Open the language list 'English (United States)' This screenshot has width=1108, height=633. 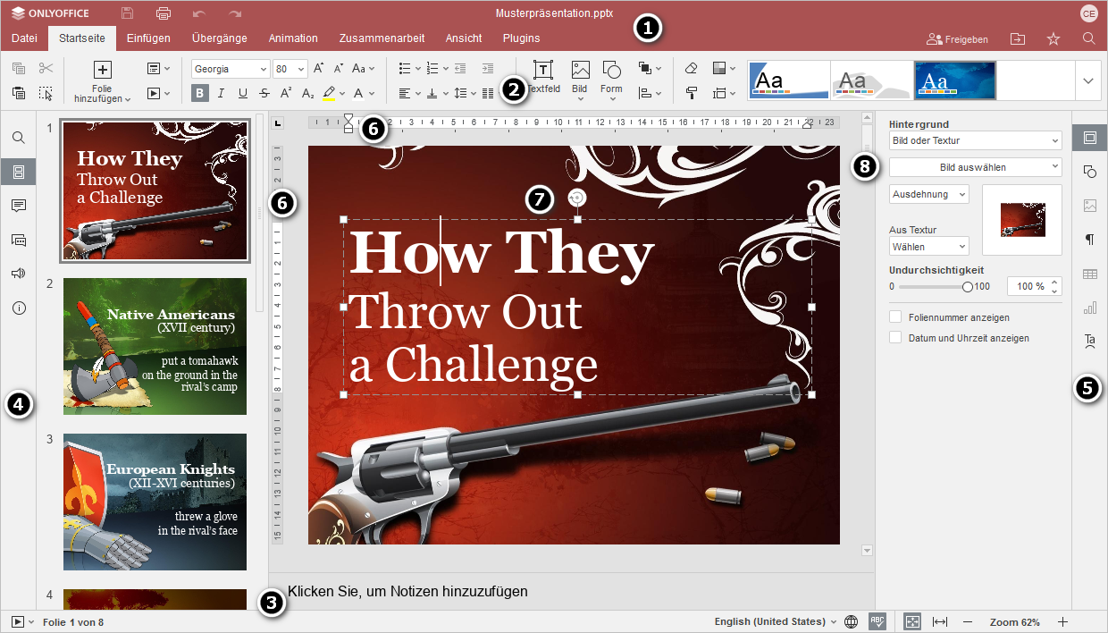[x=776, y=621]
